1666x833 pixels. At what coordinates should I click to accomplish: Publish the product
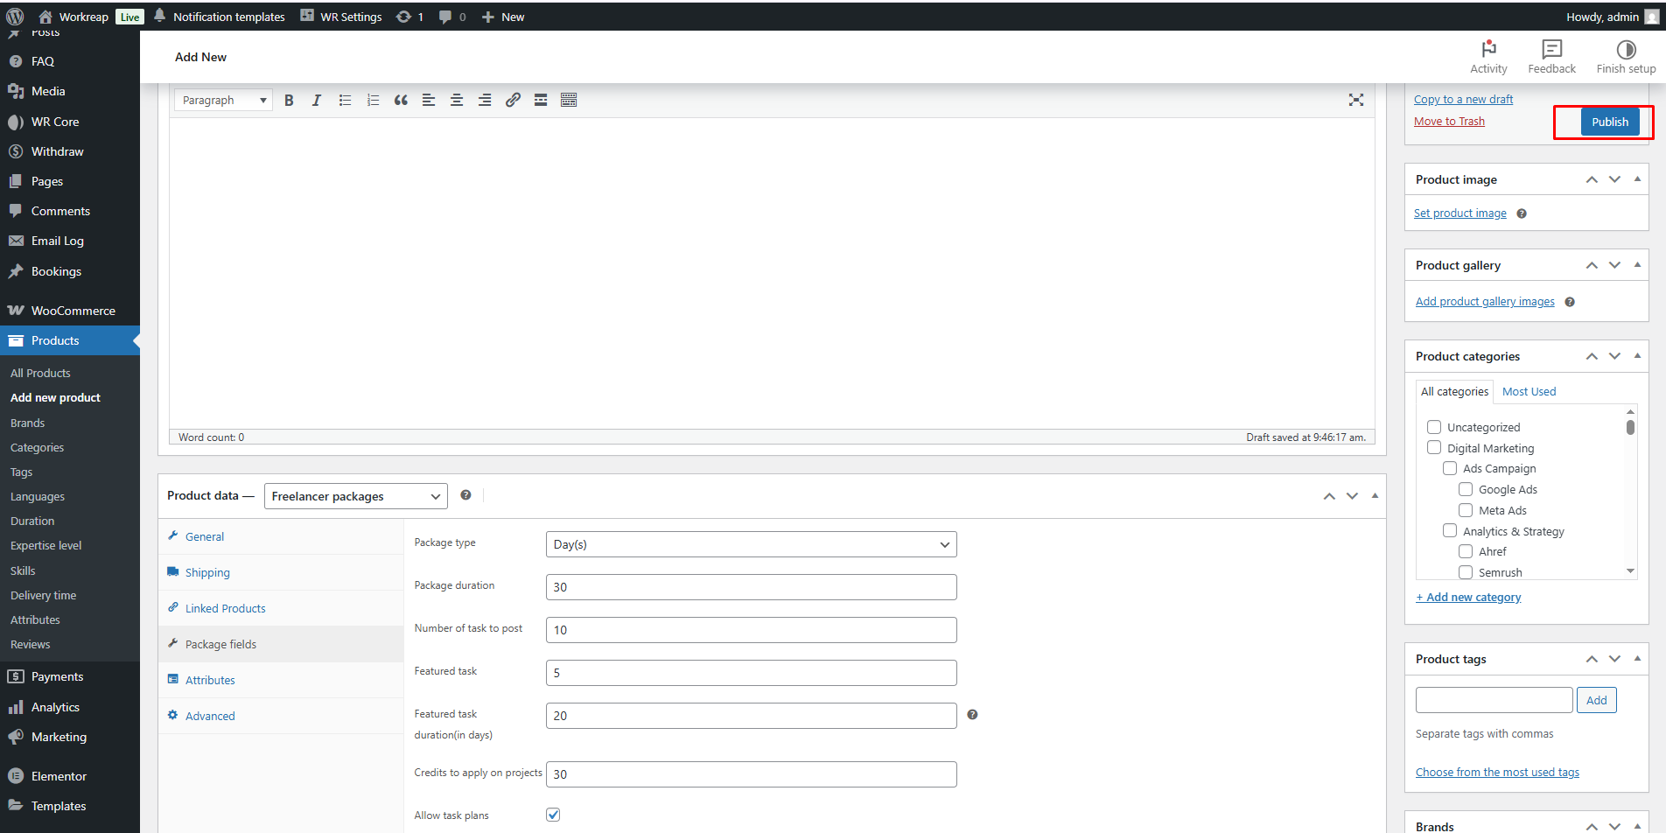click(1609, 122)
